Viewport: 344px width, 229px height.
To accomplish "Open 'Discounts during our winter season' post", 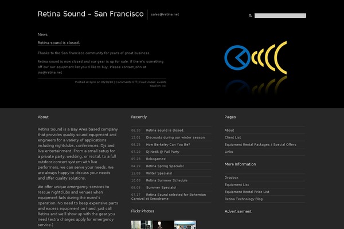I will pyautogui.click(x=175, y=137).
